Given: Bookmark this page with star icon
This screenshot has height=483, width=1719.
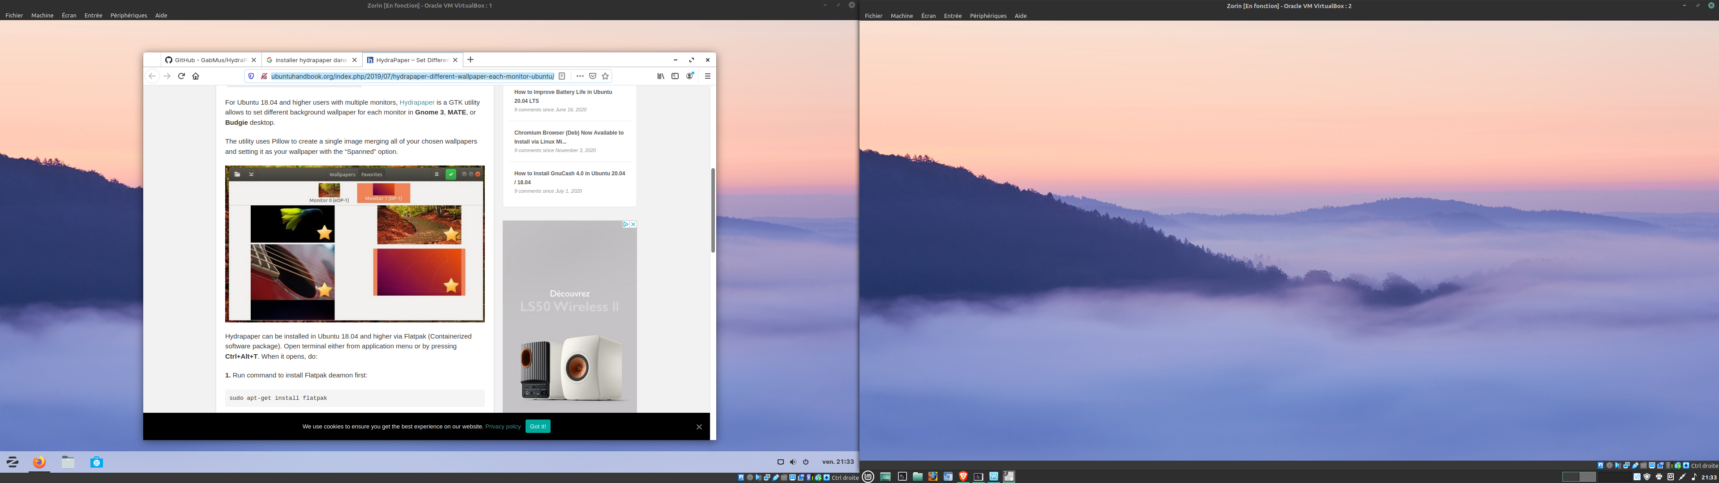Looking at the screenshot, I should coord(605,76).
